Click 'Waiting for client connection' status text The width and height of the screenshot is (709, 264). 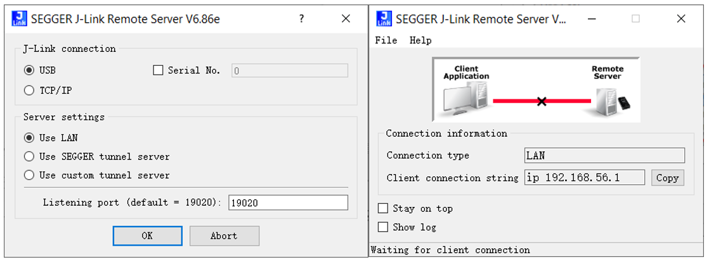click(x=450, y=250)
